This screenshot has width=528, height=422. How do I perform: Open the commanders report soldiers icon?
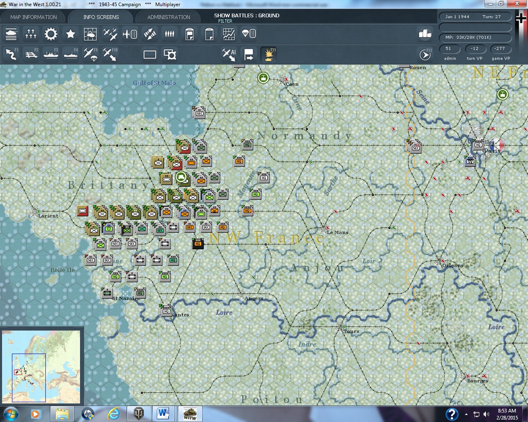tap(170, 34)
